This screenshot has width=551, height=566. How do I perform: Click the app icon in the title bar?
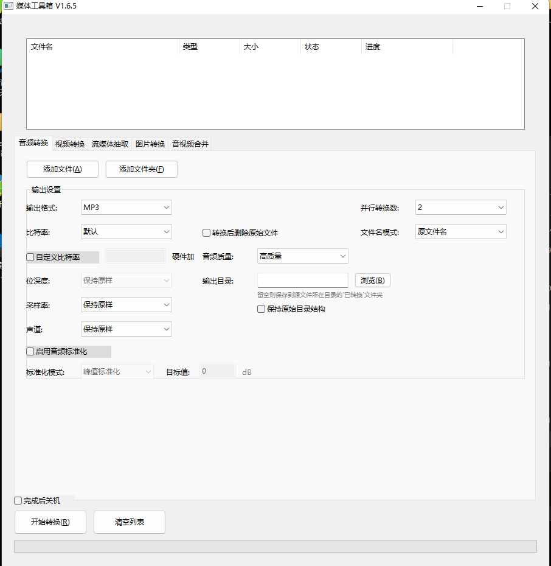point(9,6)
